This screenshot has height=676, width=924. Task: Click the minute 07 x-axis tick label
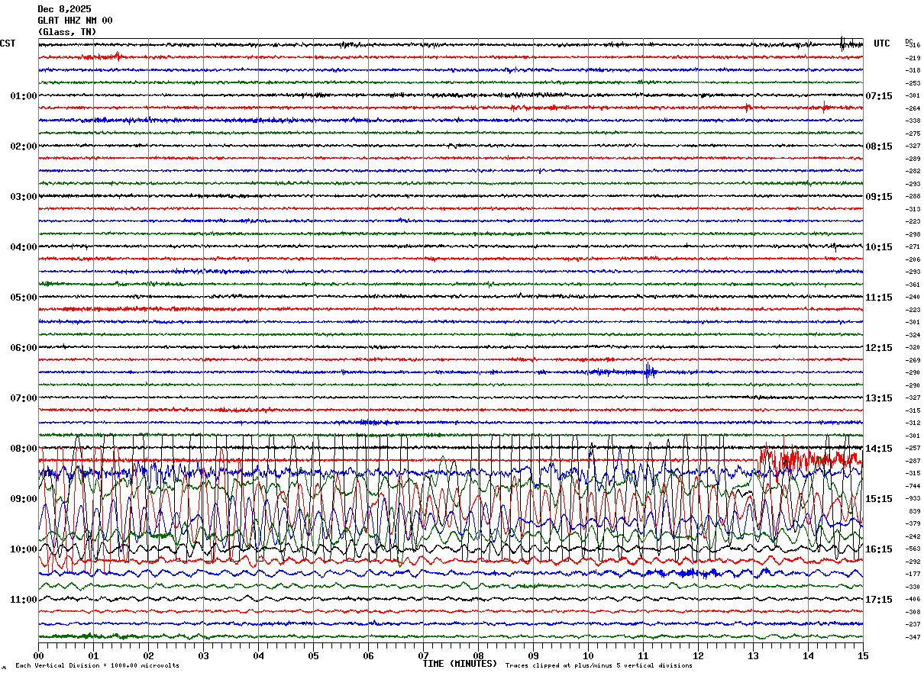(x=423, y=655)
